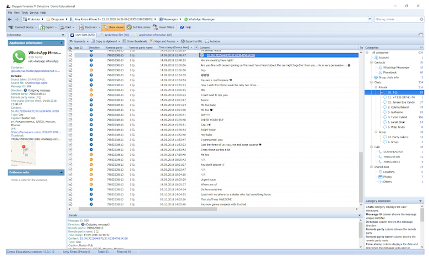Screen dimensions: 429x259
Task: Collapse the Chats tree node
Action: pyautogui.click(x=371, y=82)
